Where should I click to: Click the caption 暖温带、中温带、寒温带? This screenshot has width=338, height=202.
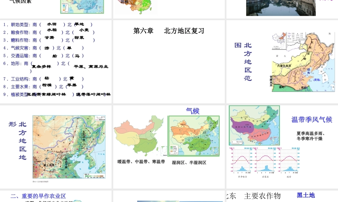141,162
